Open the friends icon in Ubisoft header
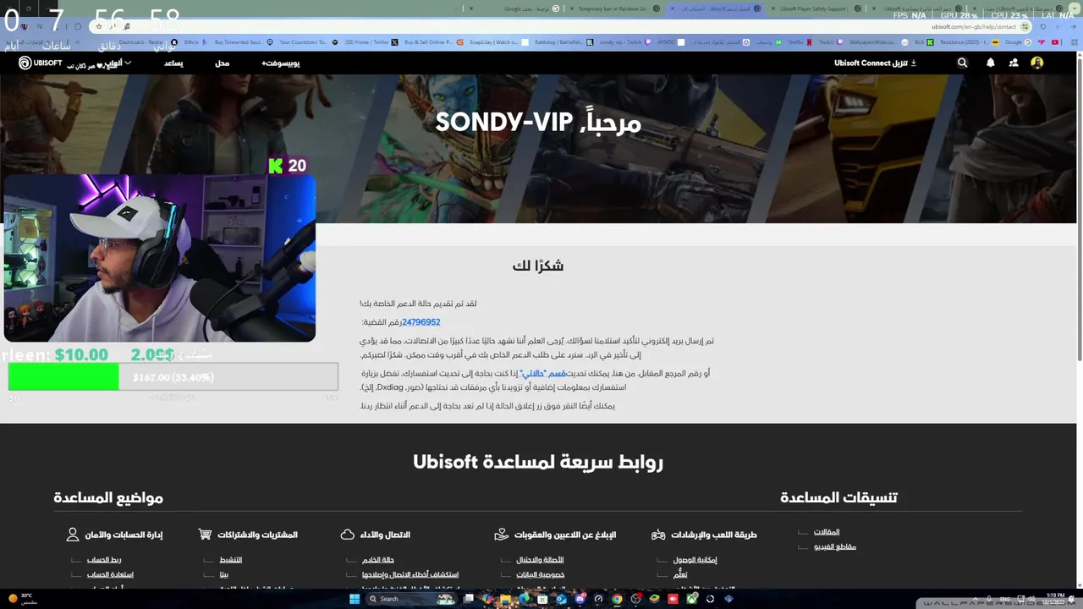Image resolution: width=1083 pixels, height=609 pixels. tap(1014, 63)
